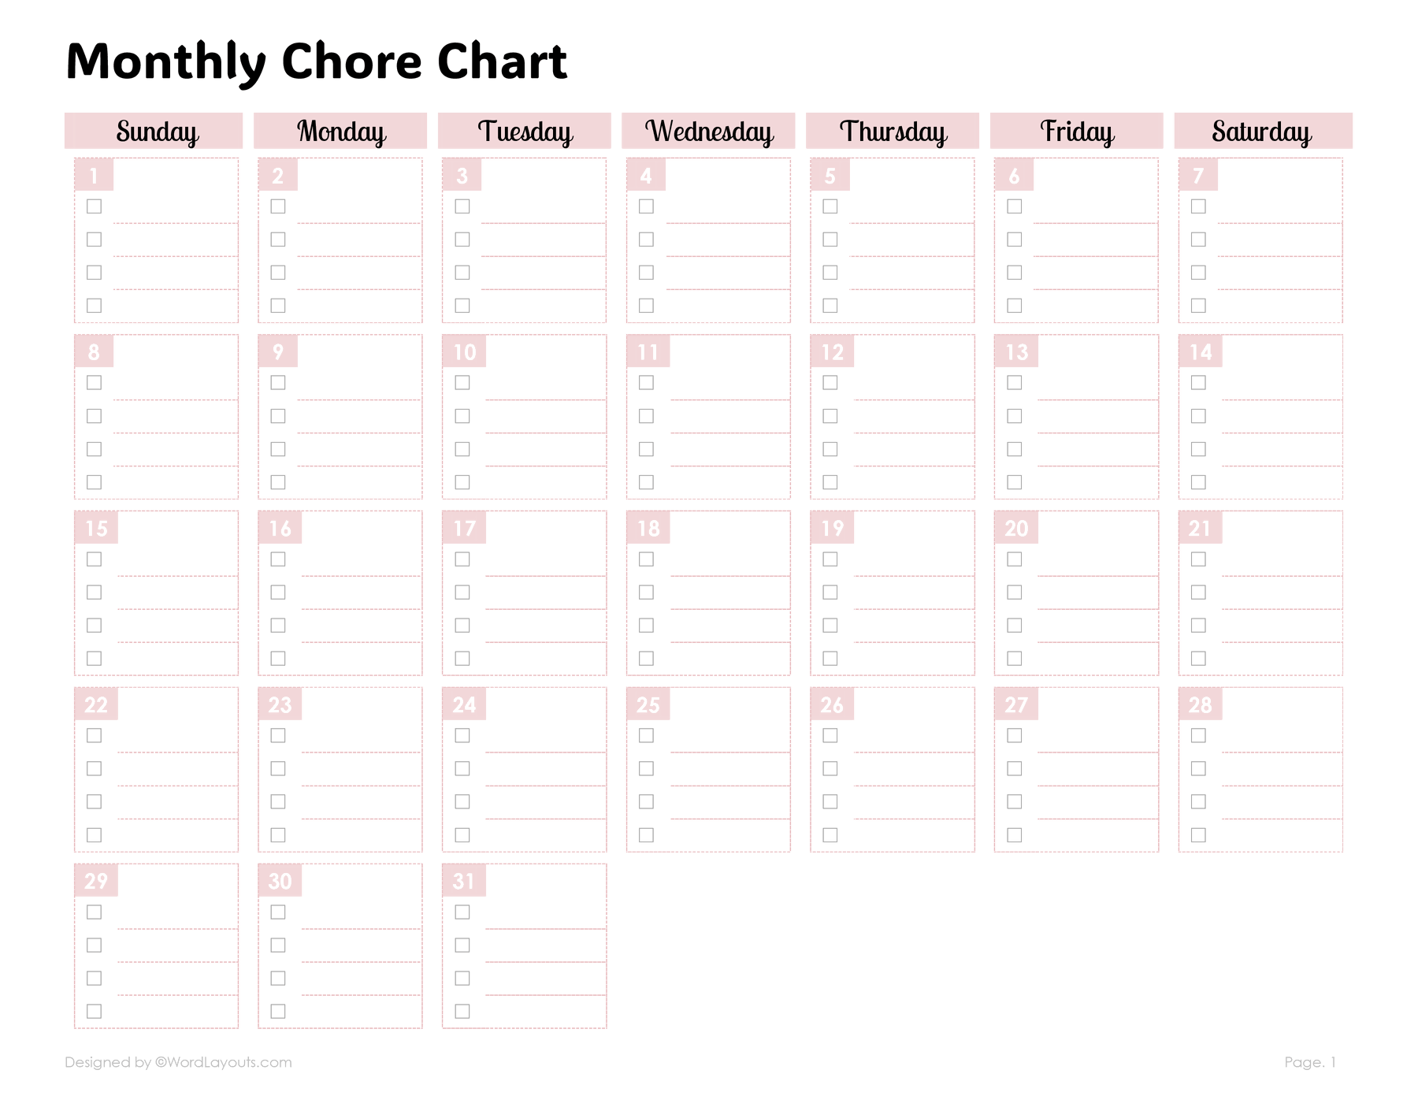Tick the last checkbox in day 30
Image resolution: width=1418 pixels, height=1096 pixels.
(278, 1012)
